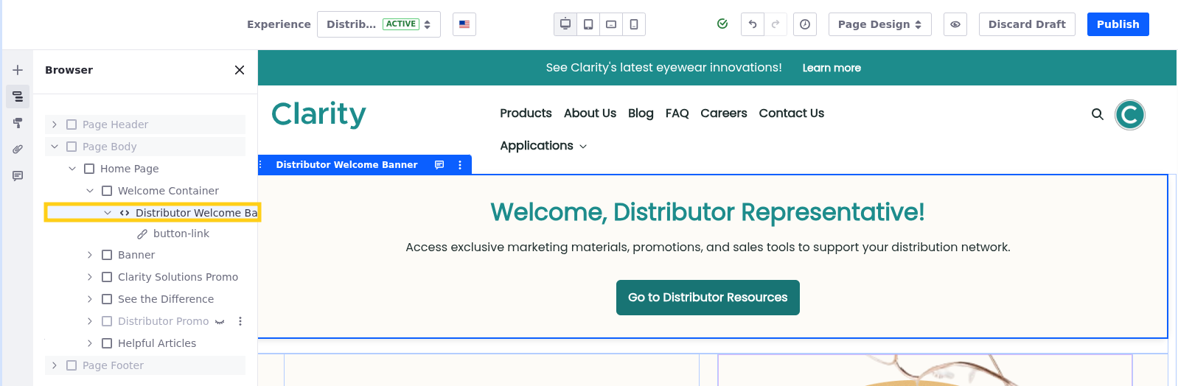The width and height of the screenshot is (1178, 386).
Task: Open the Products navigation menu item
Action: click(526, 113)
